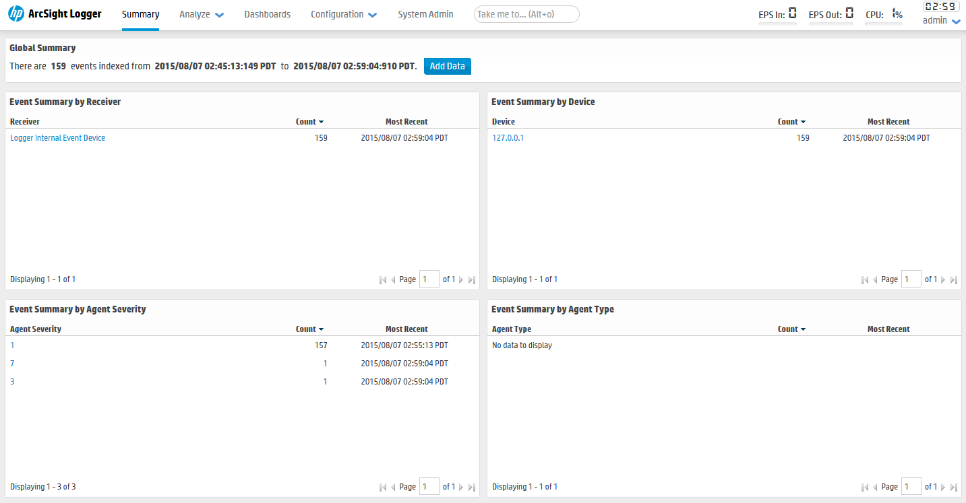Sort Agent Severity panel by Count

[310, 329]
